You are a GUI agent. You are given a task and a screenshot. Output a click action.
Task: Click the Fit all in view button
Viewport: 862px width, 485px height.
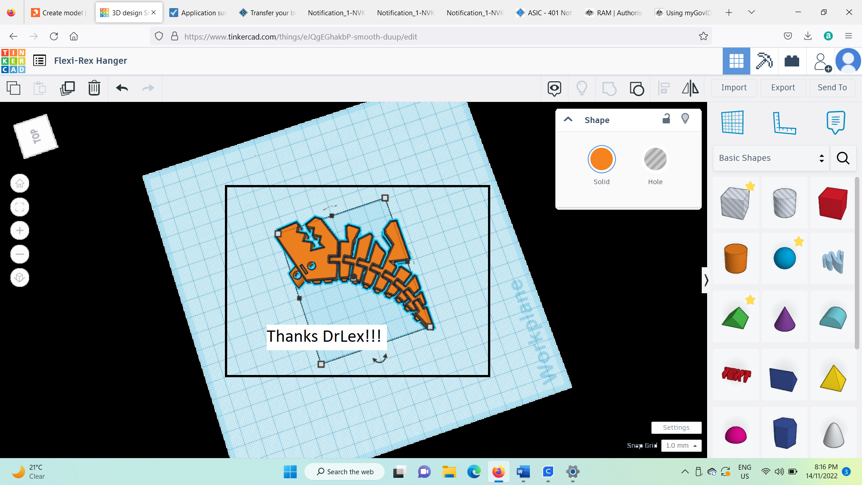point(20,207)
